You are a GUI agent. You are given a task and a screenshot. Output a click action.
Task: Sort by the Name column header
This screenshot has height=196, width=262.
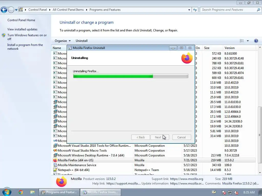[57, 48]
